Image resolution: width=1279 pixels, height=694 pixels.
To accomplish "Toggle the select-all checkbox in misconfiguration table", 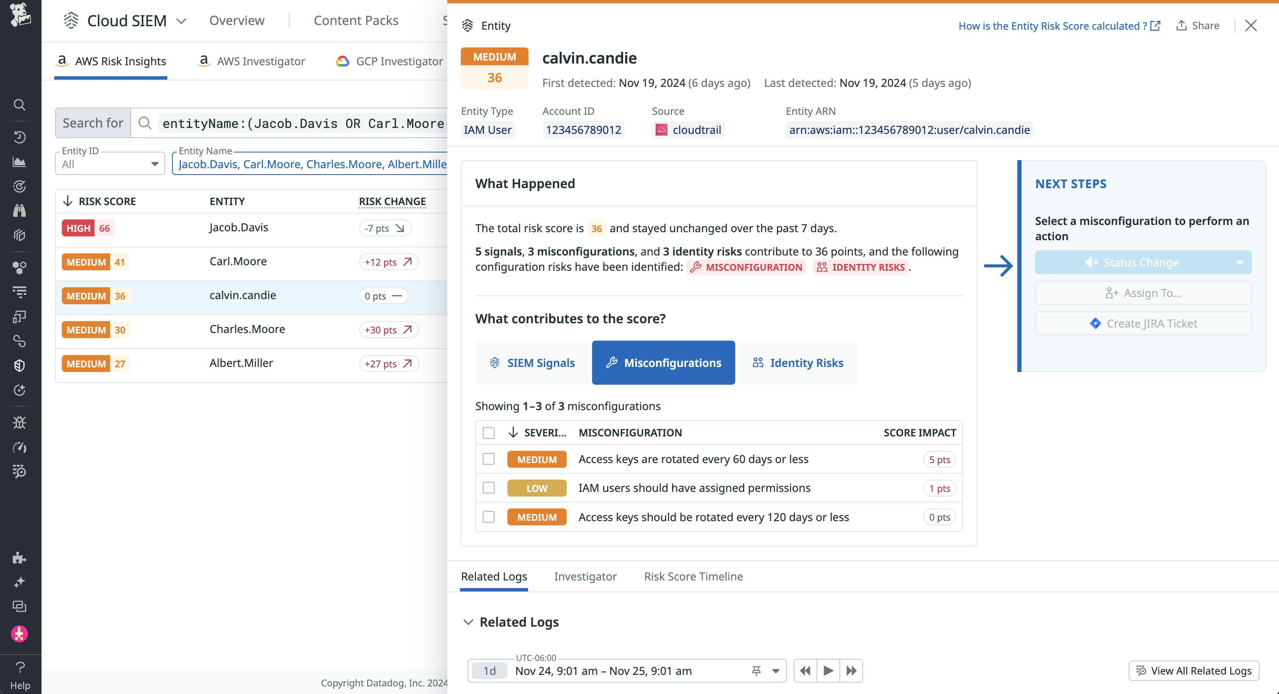I will pyautogui.click(x=489, y=433).
